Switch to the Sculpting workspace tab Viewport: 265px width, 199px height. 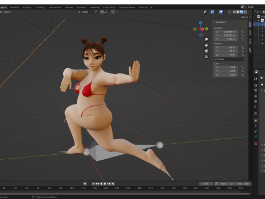point(26,8)
